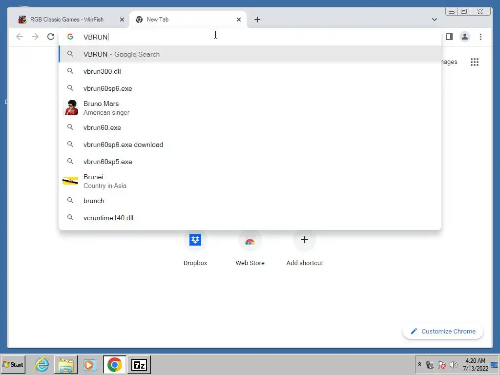Reload the page with refresh icon
Image resolution: width=500 pixels, height=375 pixels.
[x=51, y=37]
